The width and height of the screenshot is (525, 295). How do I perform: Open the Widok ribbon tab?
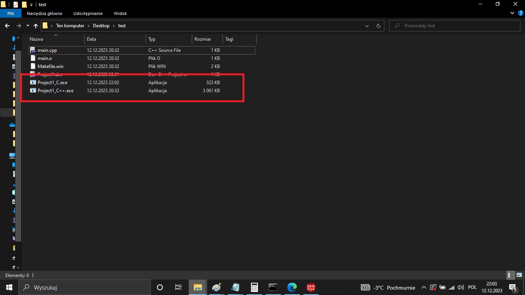coord(120,13)
